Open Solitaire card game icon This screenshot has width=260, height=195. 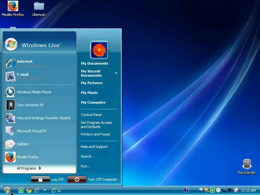point(10,144)
